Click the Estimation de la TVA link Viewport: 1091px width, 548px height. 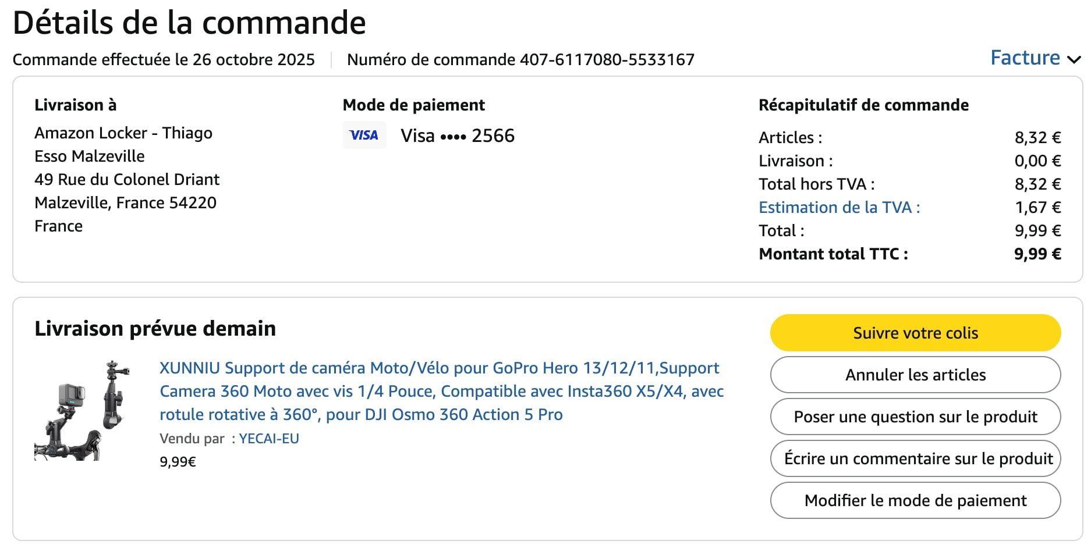839,207
